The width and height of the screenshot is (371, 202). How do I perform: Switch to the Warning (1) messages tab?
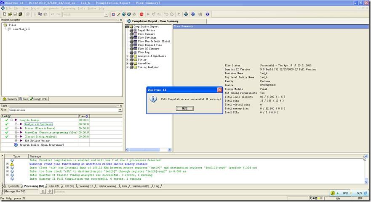coord(85,186)
